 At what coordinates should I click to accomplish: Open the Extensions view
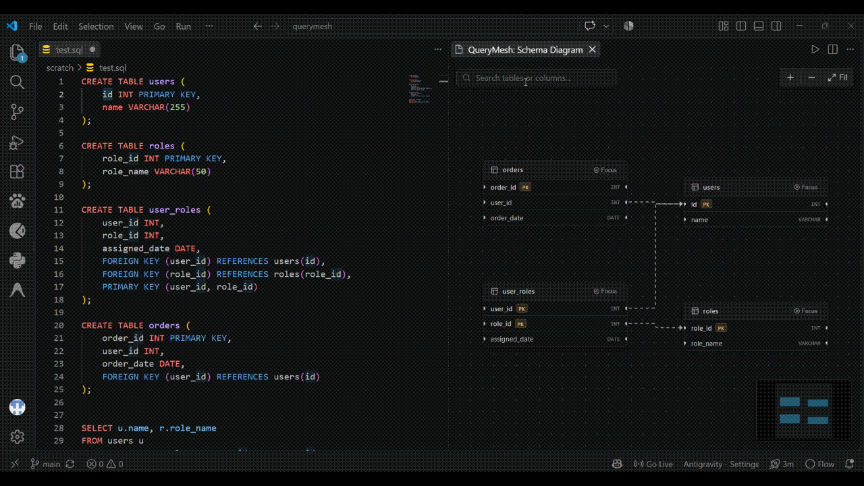(18, 171)
